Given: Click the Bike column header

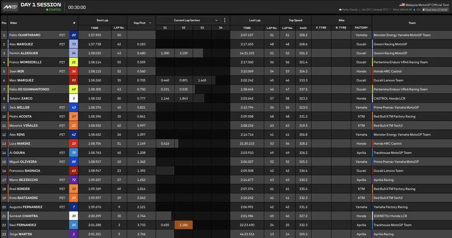Looking at the screenshot, I should [341, 20].
